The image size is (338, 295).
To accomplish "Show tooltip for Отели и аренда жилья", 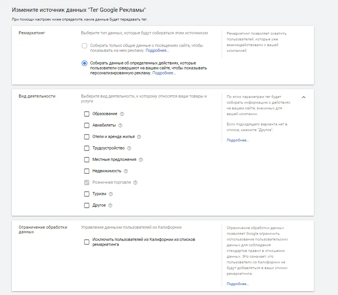I will click(x=139, y=137).
